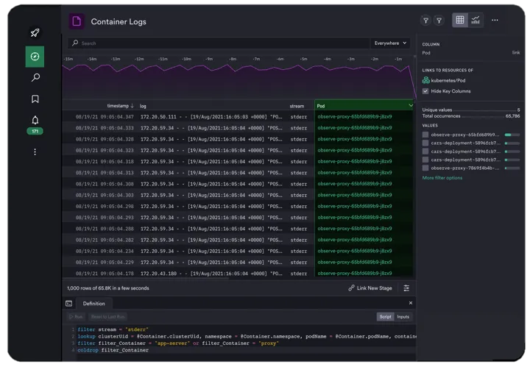Toggle Hide Key Columns checkbox

pyautogui.click(x=425, y=91)
